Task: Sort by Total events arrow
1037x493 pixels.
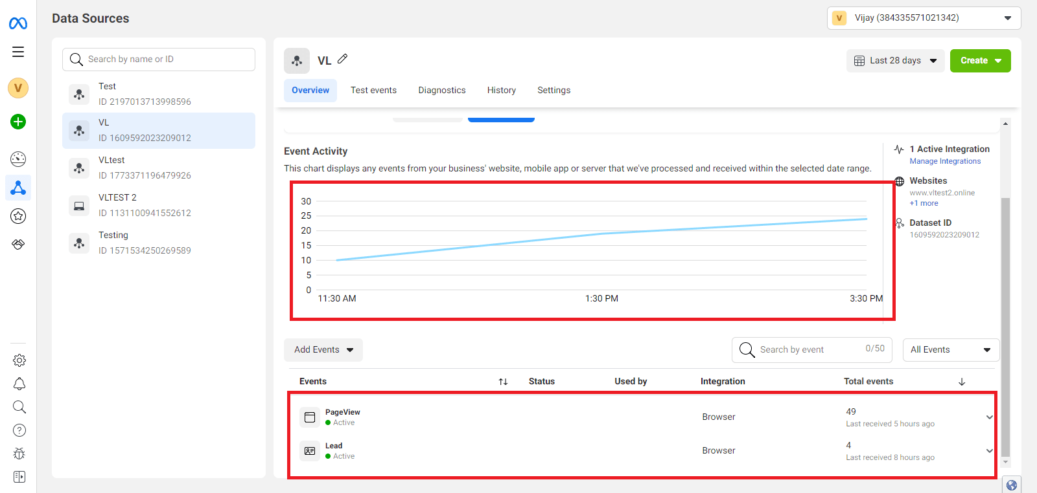Action: click(962, 382)
